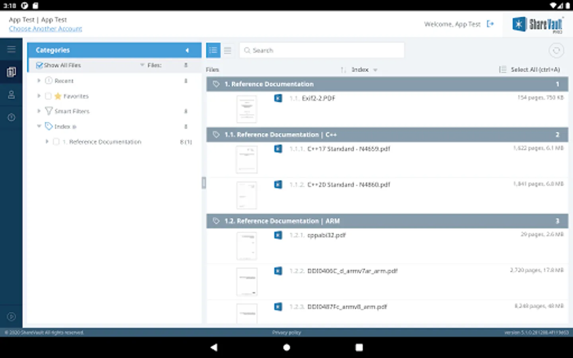573x358 pixels.
Task: Click the C++17 Standard thumbnail
Action: [x=247, y=160]
